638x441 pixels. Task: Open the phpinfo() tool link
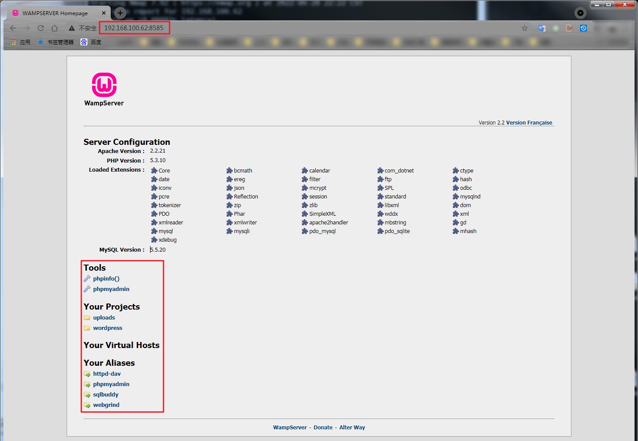pyautogui.click(x=106, y=279)
